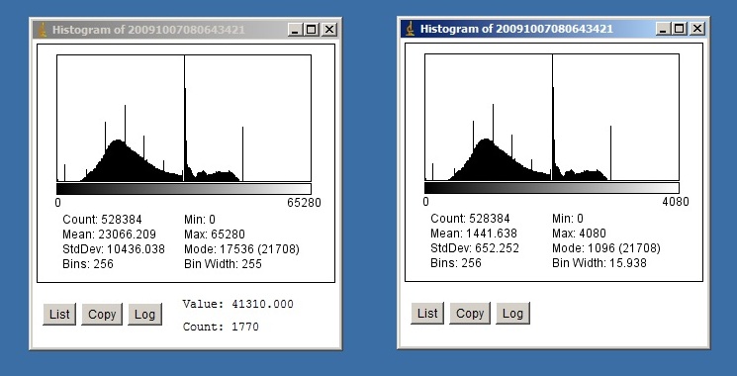Click Copy button in left histogram
The width and height of the screenshot is (737, 376).
tap(102, 314)
